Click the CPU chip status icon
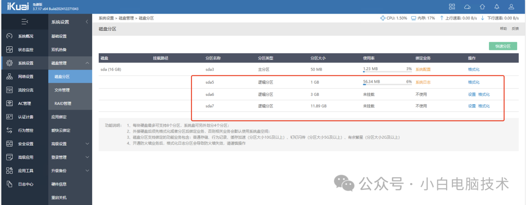Image resolution: width=526 pixels, height=205 pixels. 382,18
